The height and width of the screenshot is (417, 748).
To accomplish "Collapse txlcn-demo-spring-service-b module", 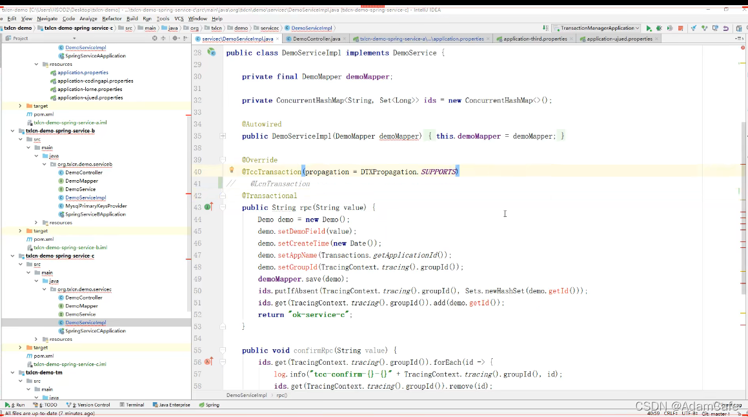I will coord(13,131).
